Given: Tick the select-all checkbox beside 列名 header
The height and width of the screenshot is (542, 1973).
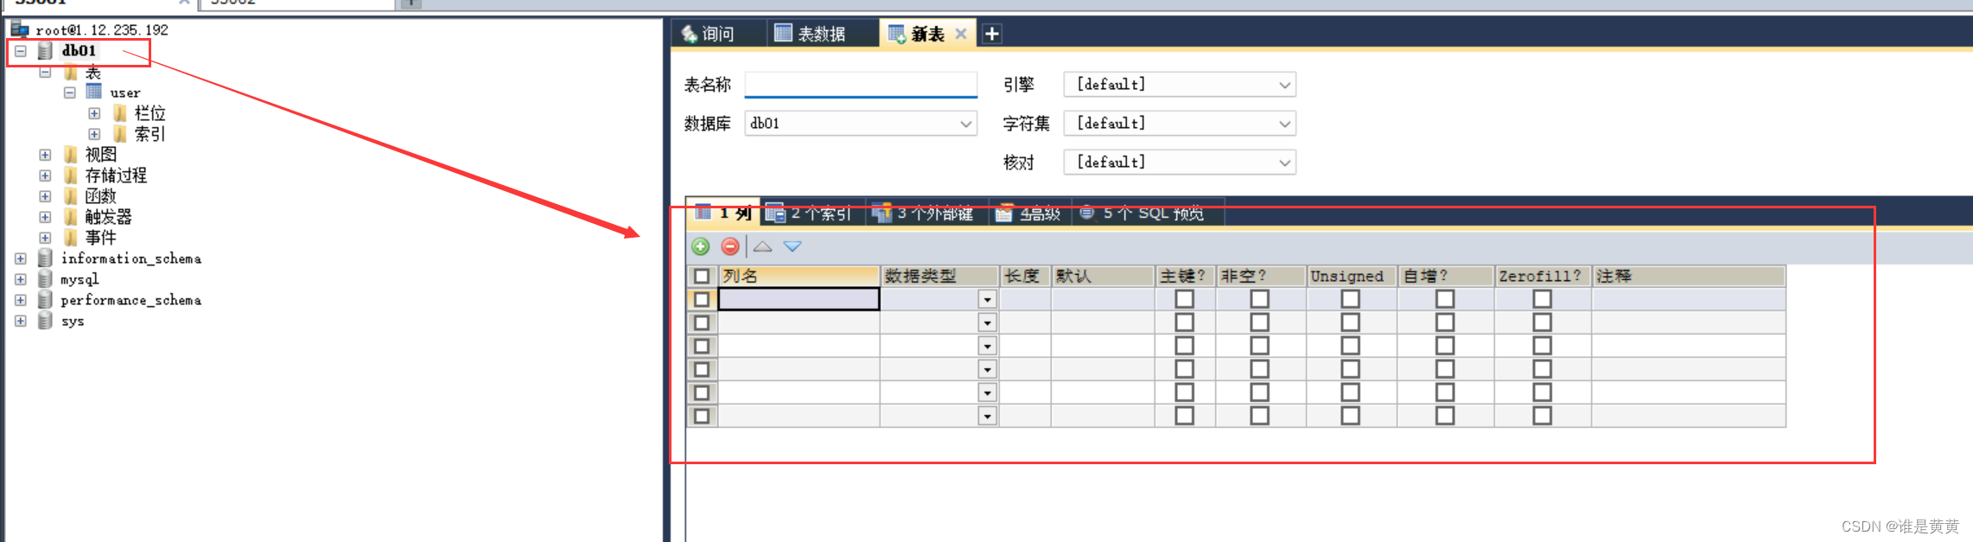Looking at the screenshot, I should [x=702, y=276].
